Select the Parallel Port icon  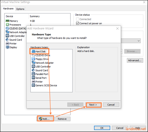33,74
